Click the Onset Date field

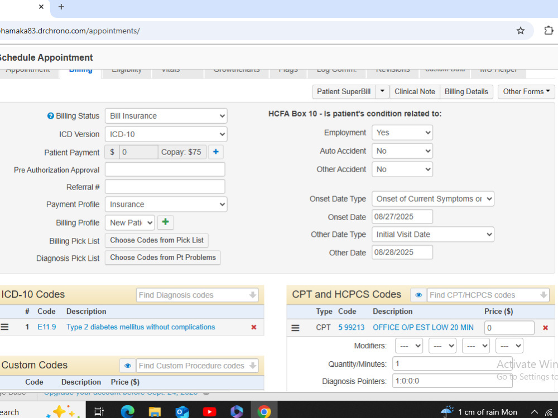[402, 216]
